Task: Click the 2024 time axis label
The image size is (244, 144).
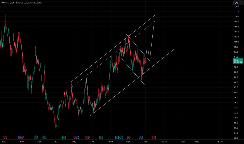Action: click(110, 142)
